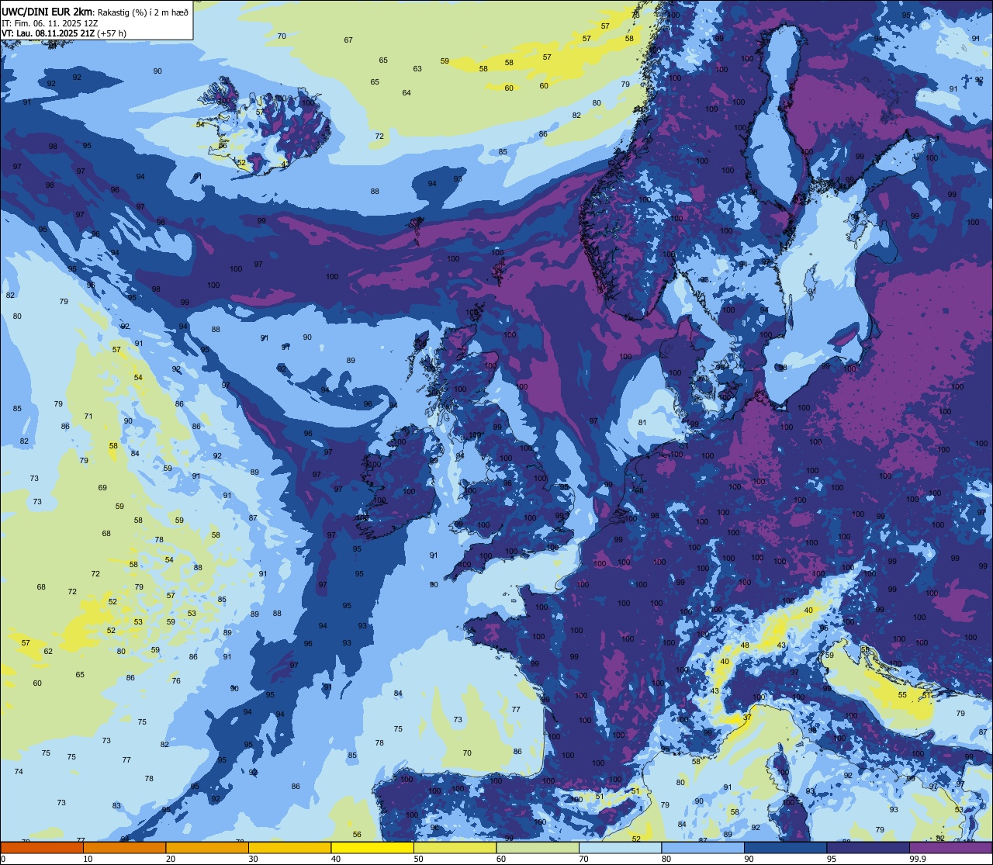Click the 50–60 pale yellow legend swatch
Image resolution: width=993 pixels, height=865 pixels.
pyautogui.click(x=455, y=848)
